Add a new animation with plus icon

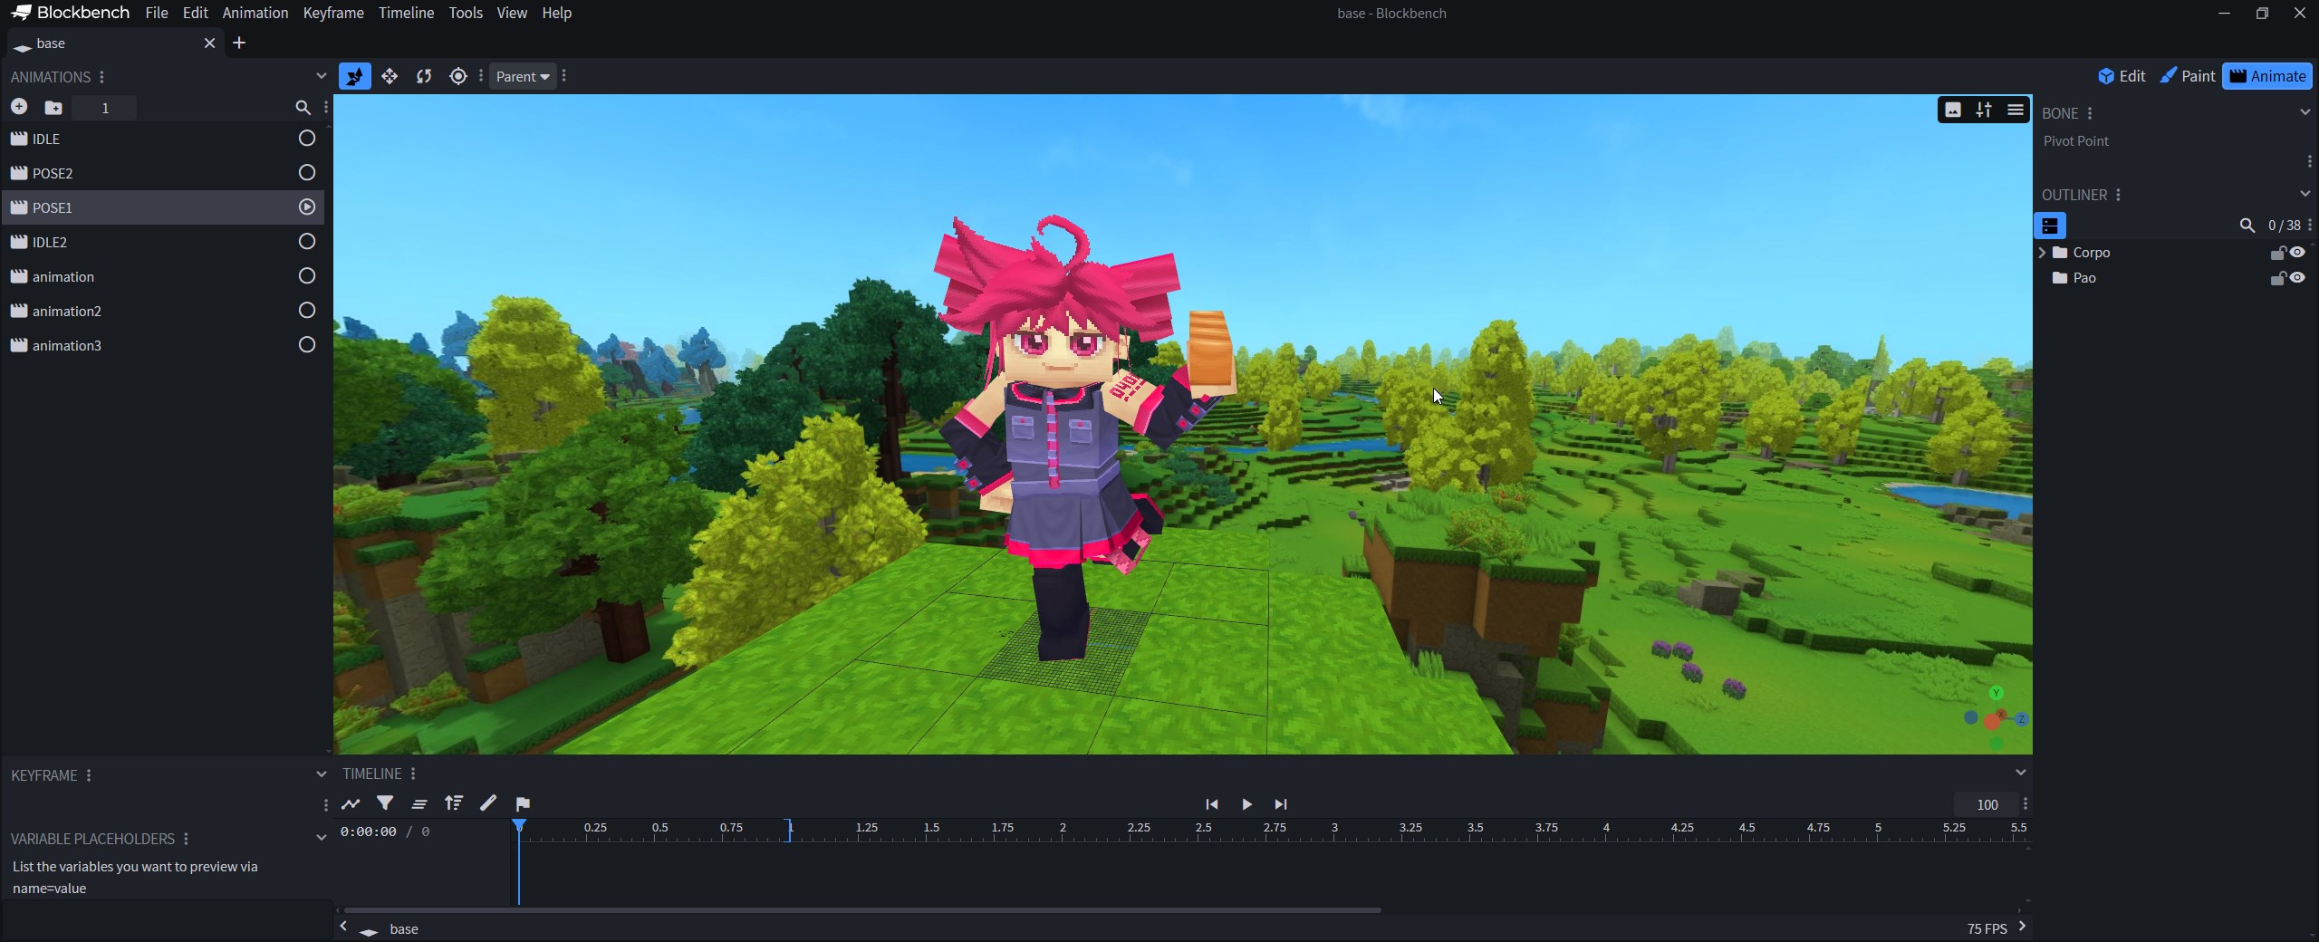pos(19,107)
